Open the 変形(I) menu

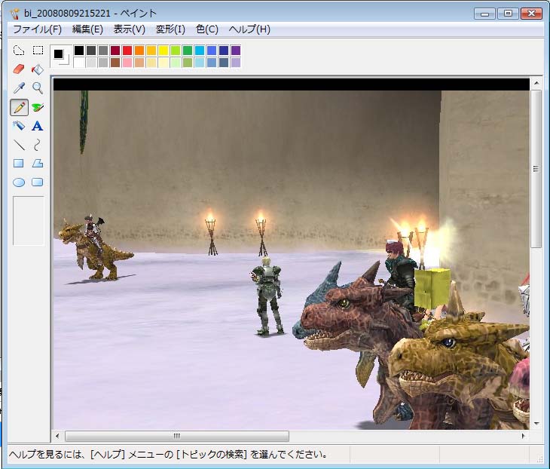click(170, 29)
